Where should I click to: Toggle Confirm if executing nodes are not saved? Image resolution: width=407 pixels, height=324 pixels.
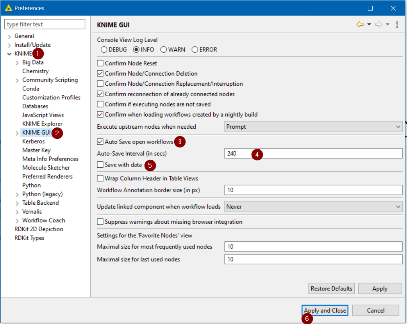click(x=100, y=104)
